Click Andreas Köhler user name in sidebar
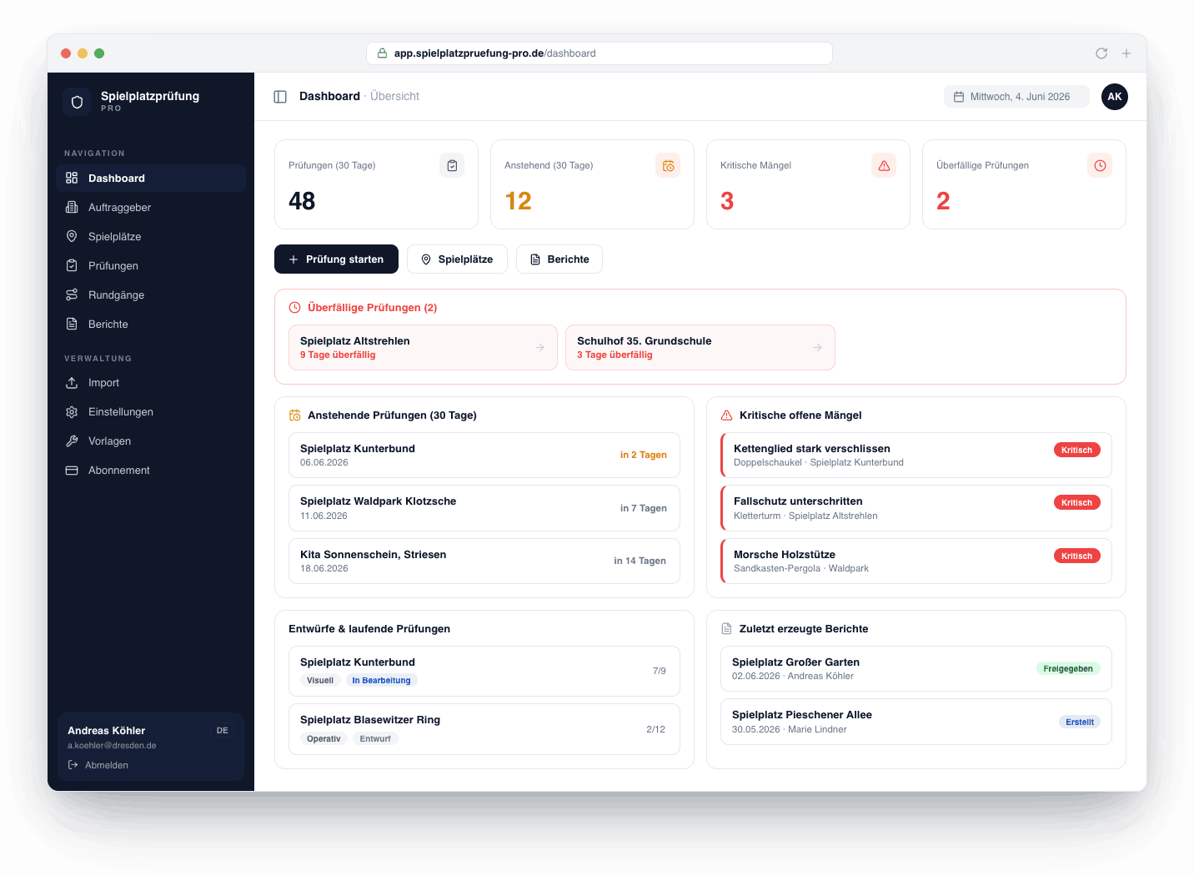Screen dimensions: 1194x876 click(107, 731)
